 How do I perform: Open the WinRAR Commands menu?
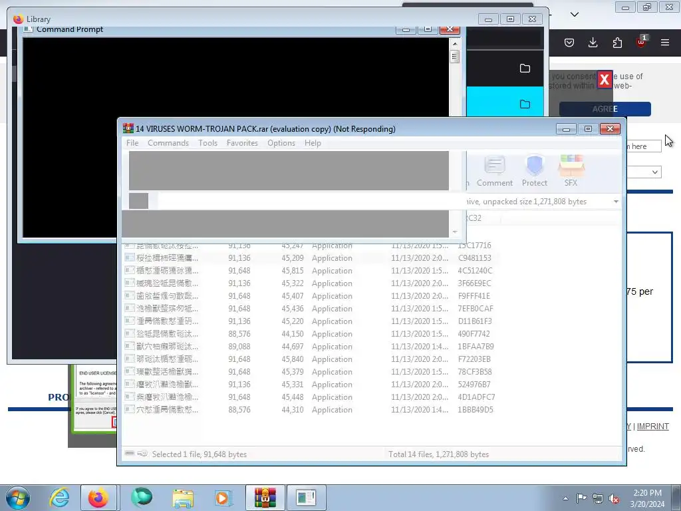pos(168,143)
